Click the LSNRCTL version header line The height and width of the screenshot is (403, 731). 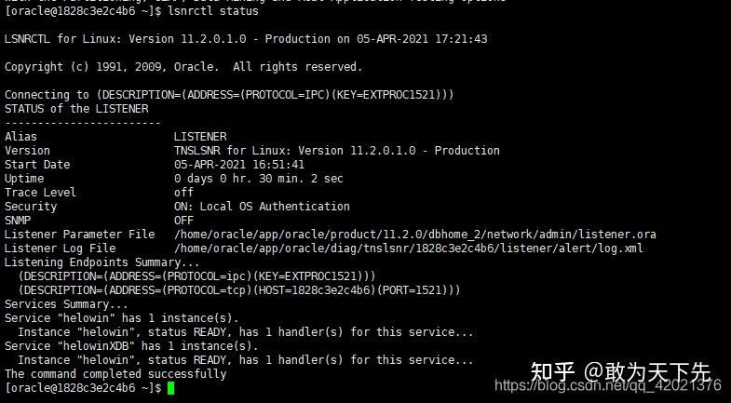(246, 39)
